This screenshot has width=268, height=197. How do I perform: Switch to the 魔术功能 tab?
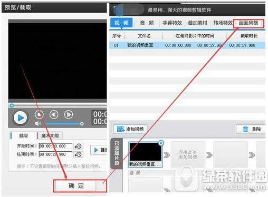(50, 135)
